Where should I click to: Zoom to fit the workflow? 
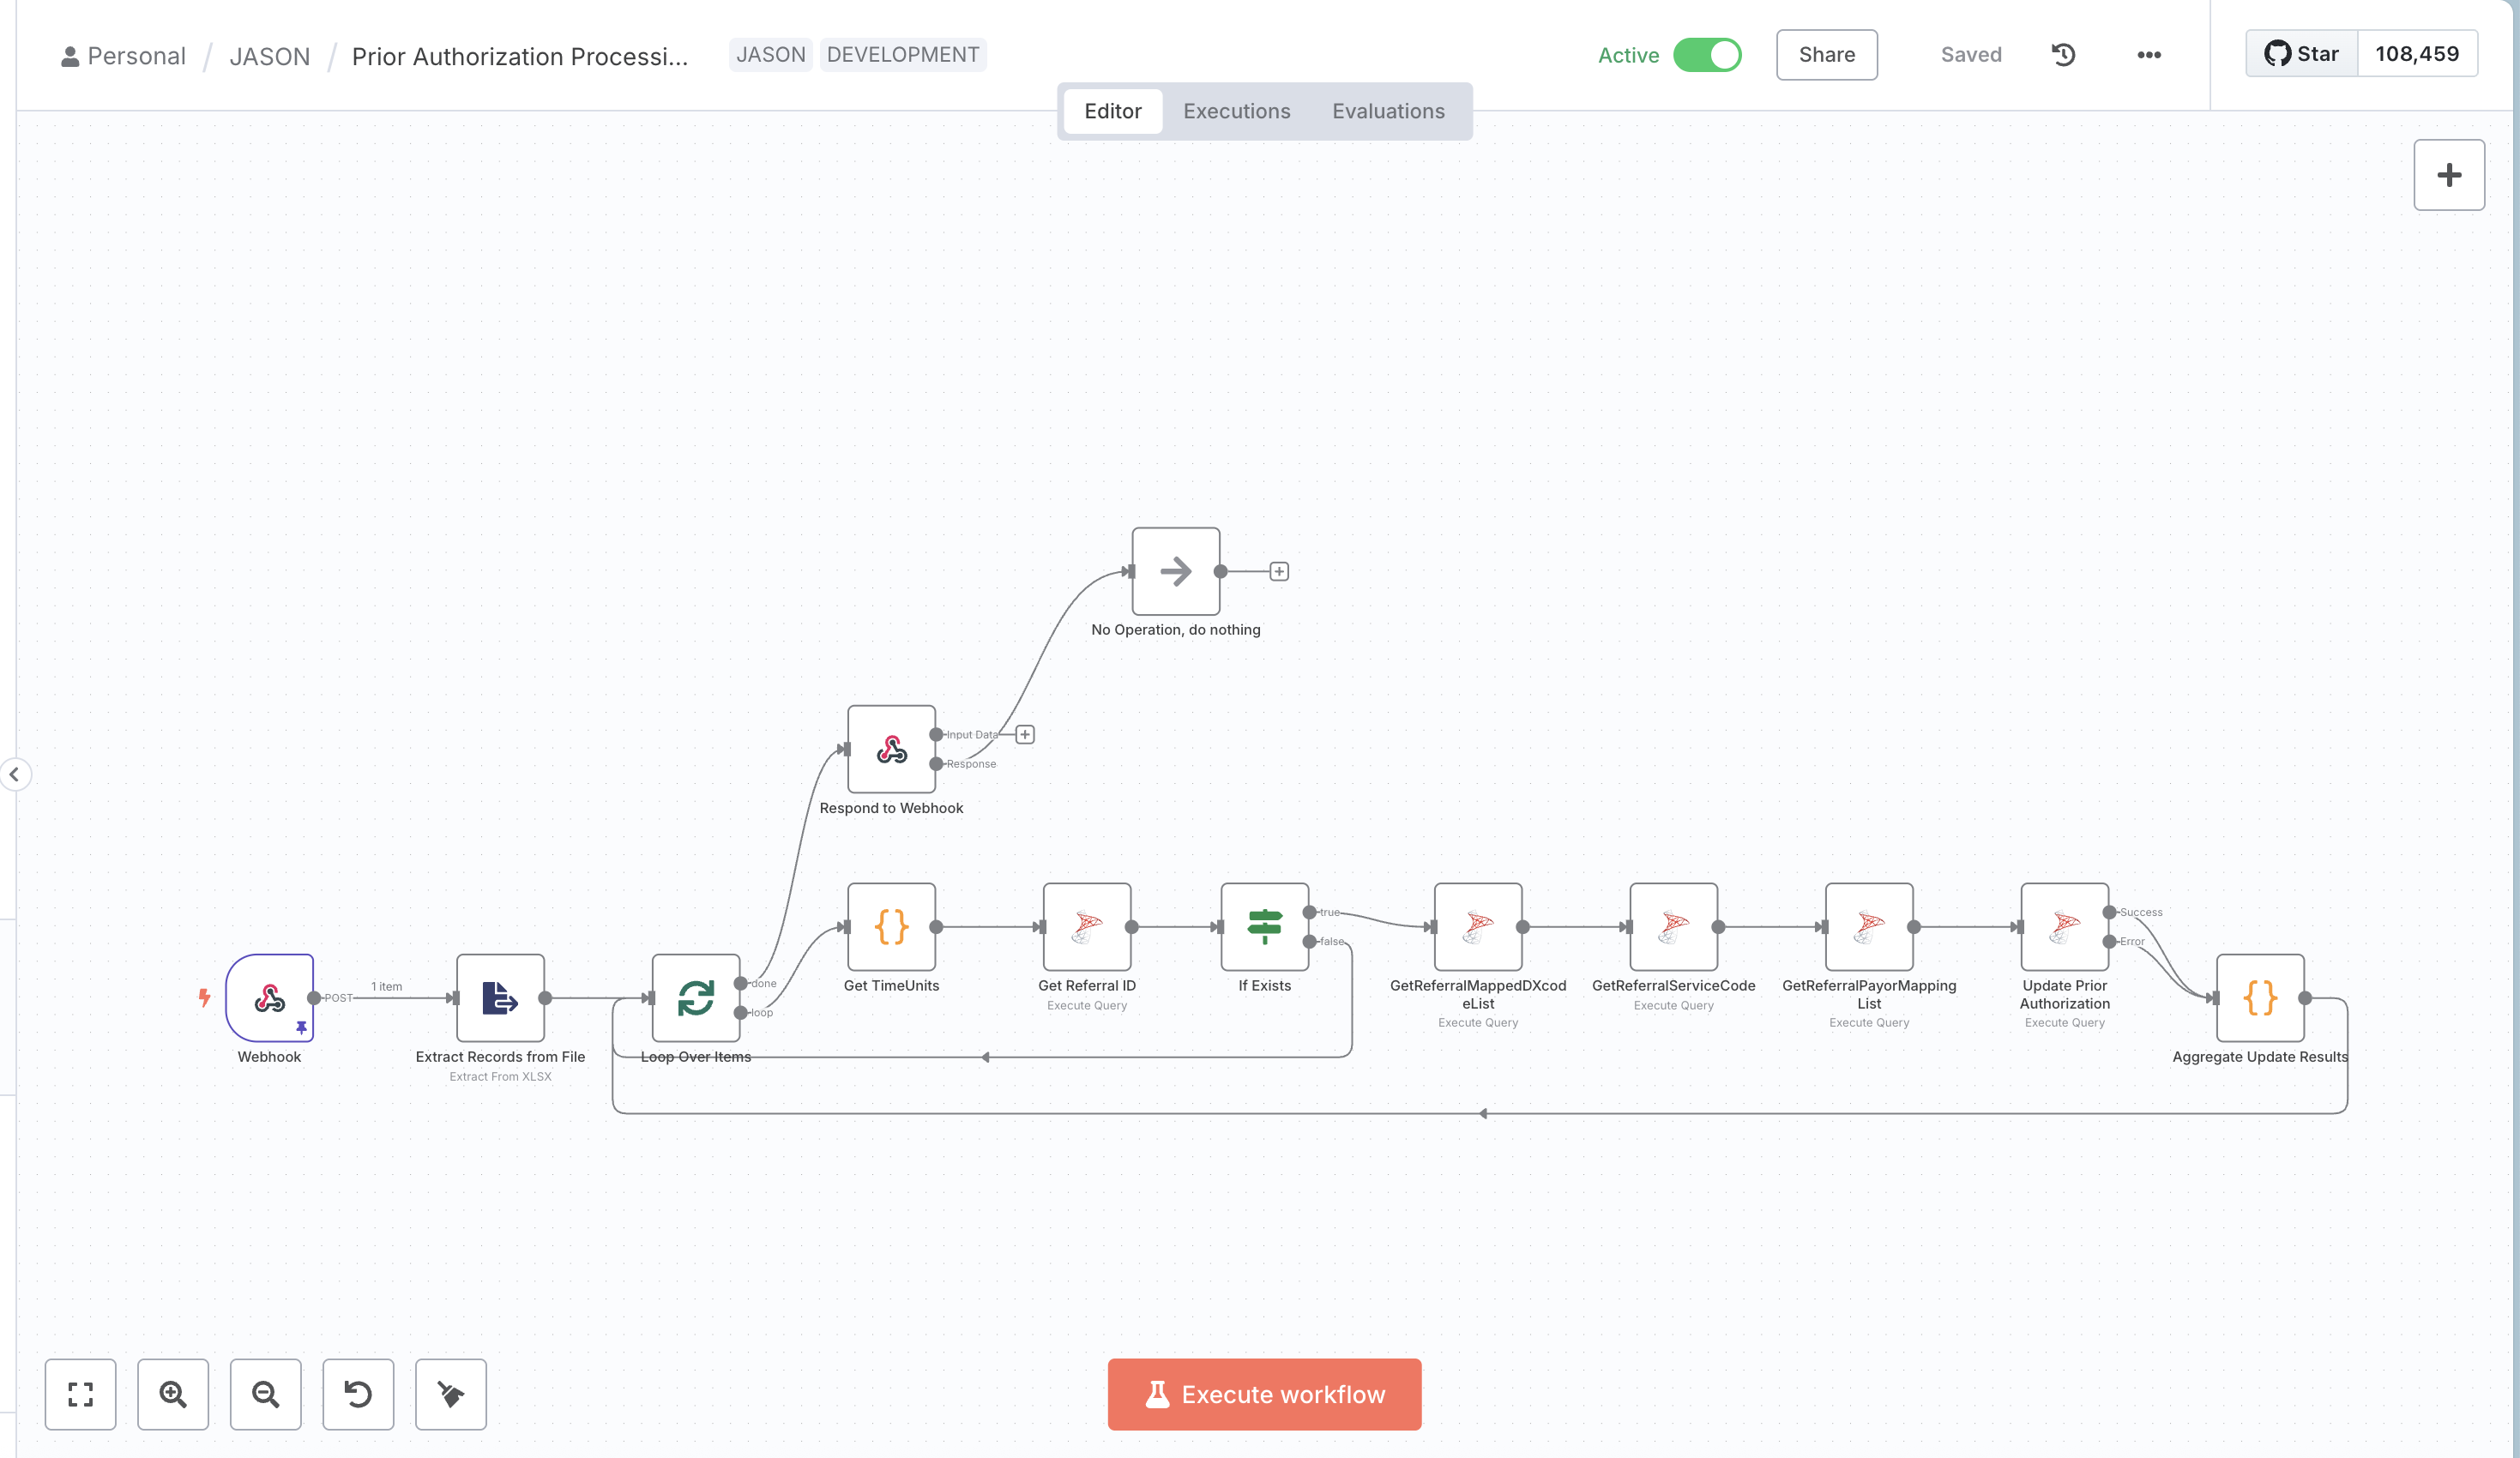point(80,1394)
